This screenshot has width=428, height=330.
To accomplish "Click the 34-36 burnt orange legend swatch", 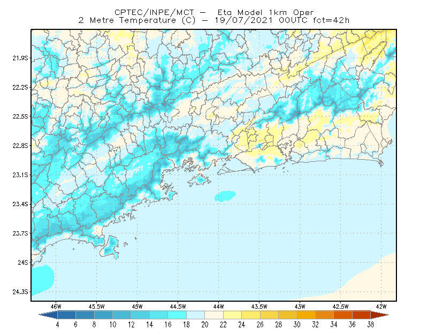I will 343,315.
